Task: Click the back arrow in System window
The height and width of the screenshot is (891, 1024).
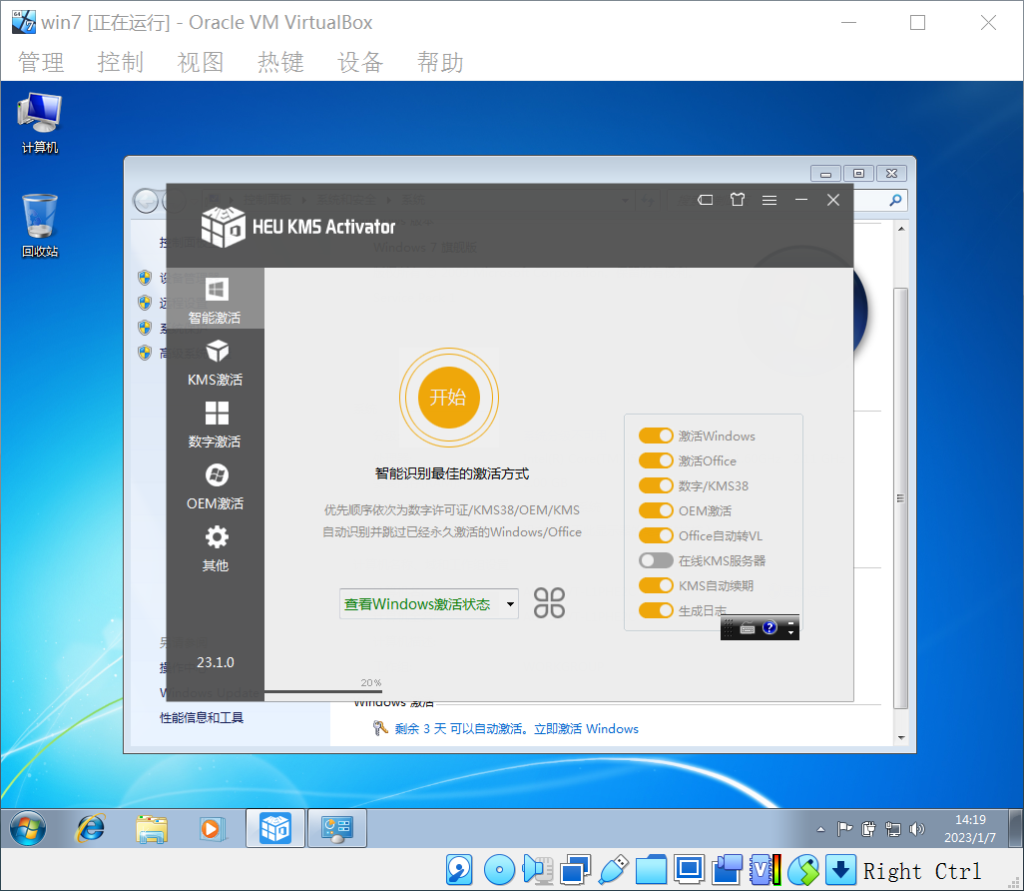Action: point(146,201)
